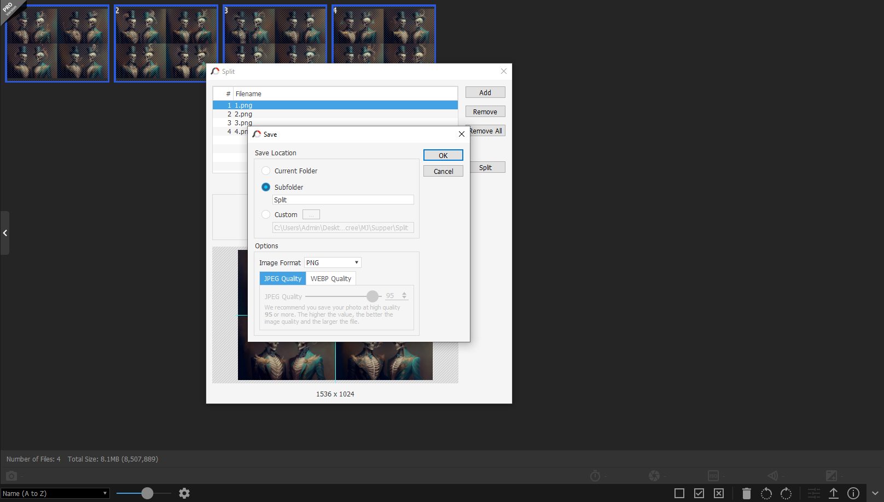This screenshot has width=884, height=502.
Task: Click the camera model icon in info bar
Action: coord(11,476)
